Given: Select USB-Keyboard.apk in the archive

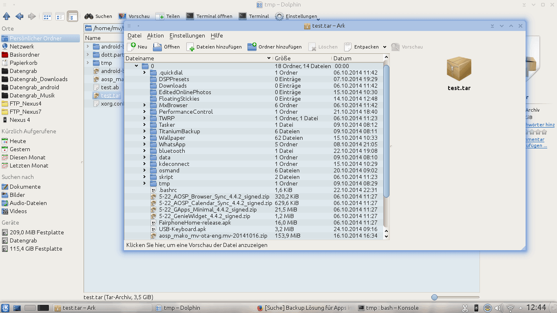Looking at the screenshot, I should pos(183,229).
